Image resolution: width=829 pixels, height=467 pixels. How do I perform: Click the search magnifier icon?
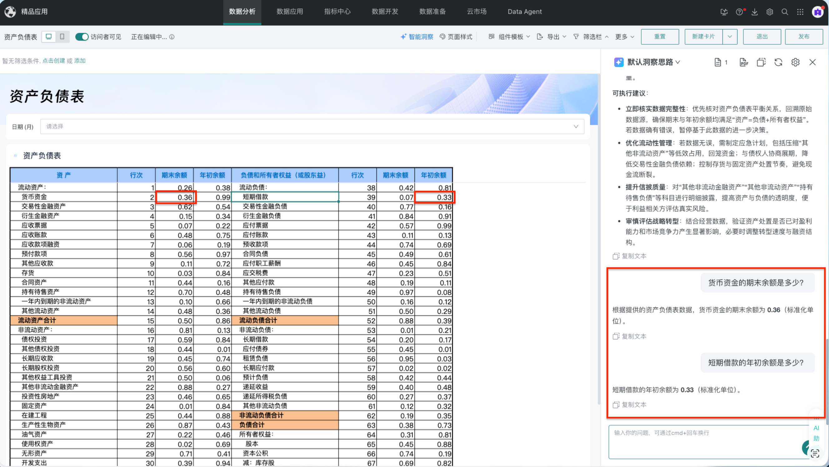785,12
